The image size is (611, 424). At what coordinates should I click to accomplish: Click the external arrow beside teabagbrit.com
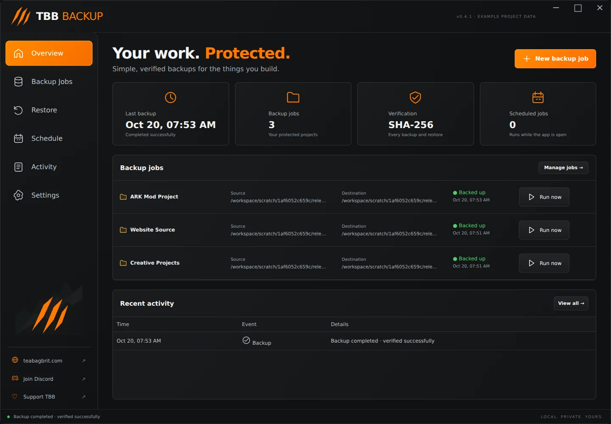point(84,361)
